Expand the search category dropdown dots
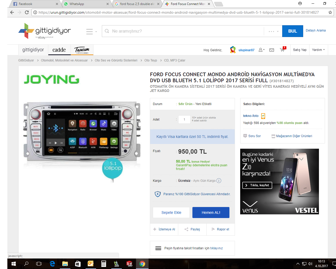The image size is (336, 269). point(273,31)
